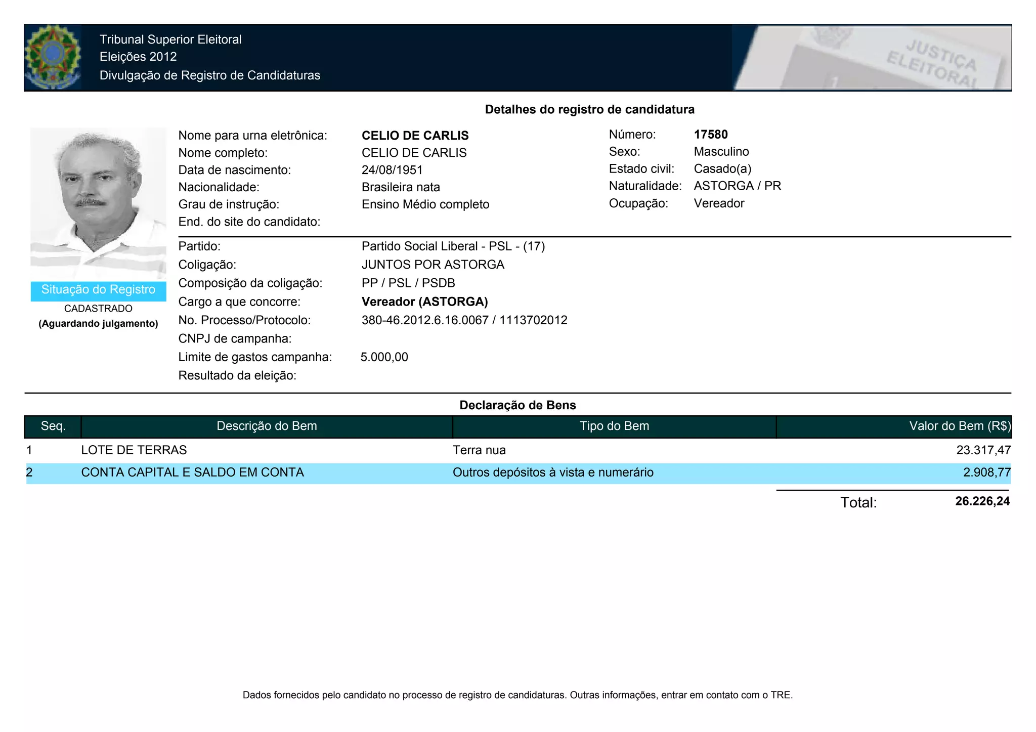Click the Justiça Eleitoral banner image
The image size is (1036, 732).
pos(872,58)
